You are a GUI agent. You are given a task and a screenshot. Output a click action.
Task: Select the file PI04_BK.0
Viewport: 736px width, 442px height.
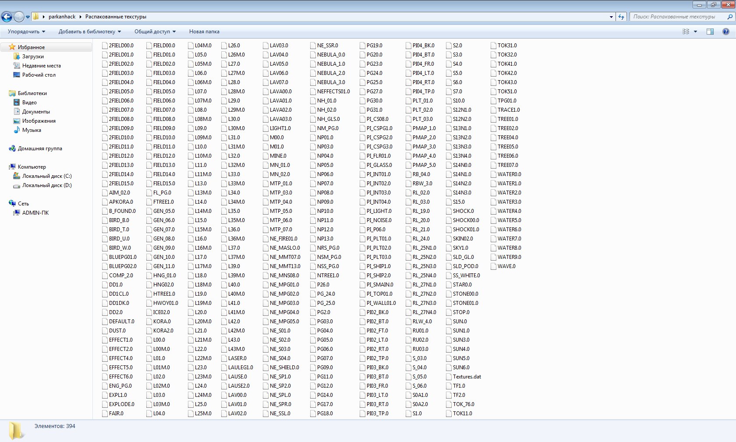(x=420, y=46)
